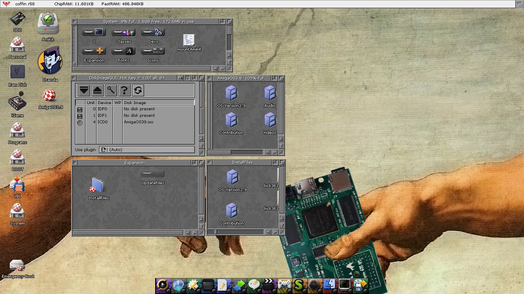
Task: Open the Emergency Boot icon
Action: click(x=17, y=269)
